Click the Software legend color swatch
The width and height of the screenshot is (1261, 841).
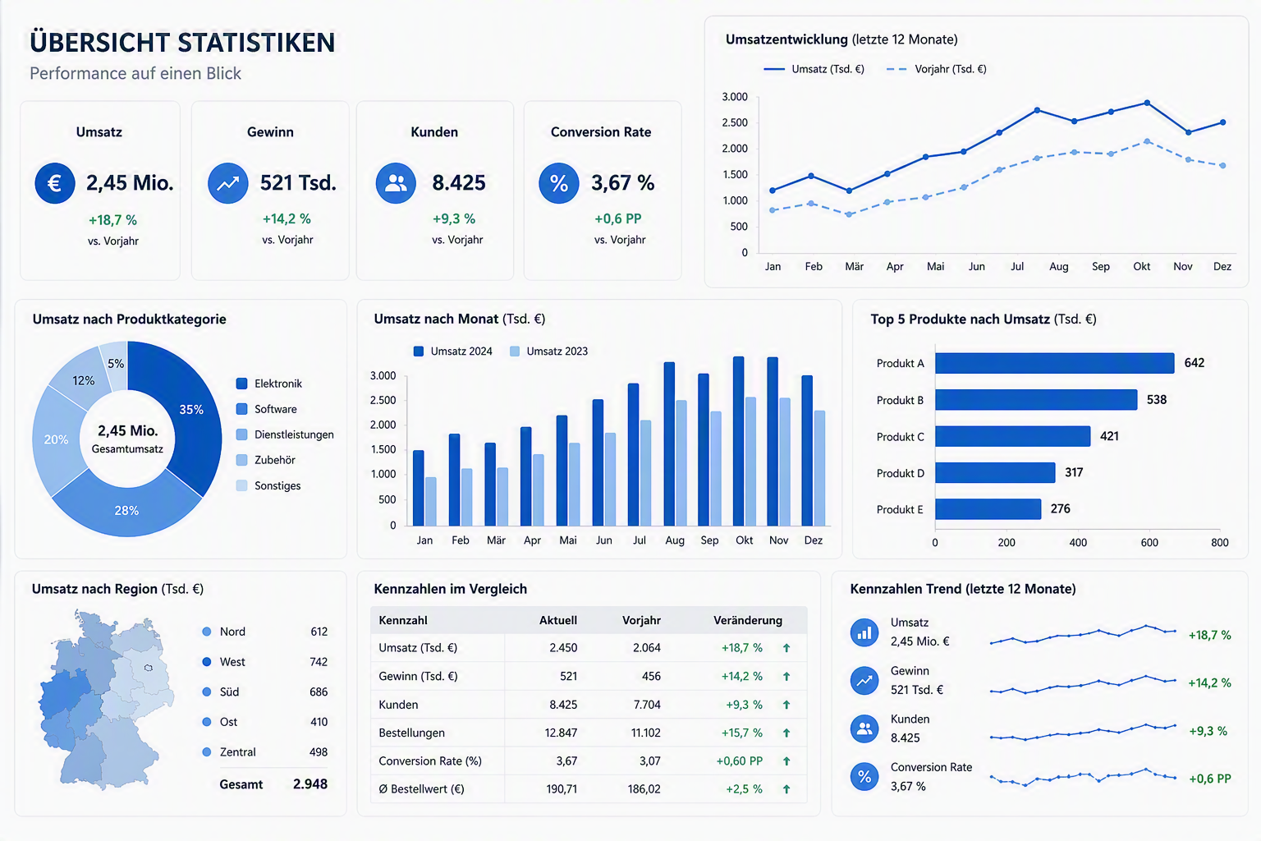click(242, 409)
